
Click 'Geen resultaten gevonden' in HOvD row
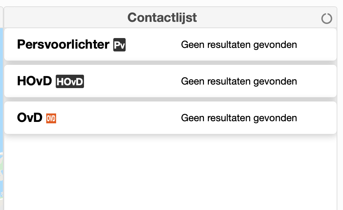(239, 81)
